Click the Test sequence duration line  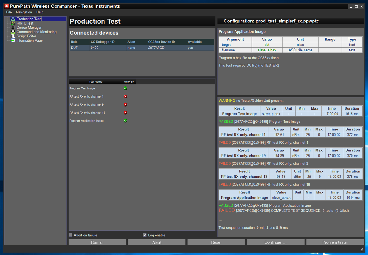[x=253, y=228]
